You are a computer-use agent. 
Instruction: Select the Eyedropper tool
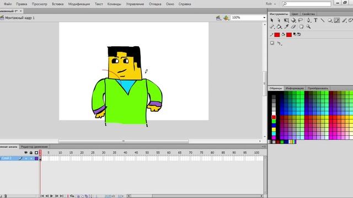[286, 27]
